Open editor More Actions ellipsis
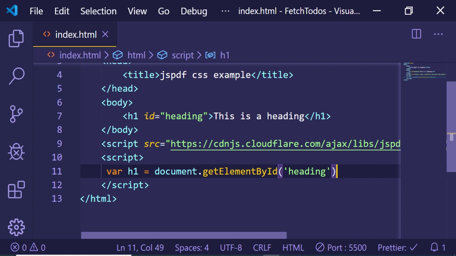 pos(438,34)
